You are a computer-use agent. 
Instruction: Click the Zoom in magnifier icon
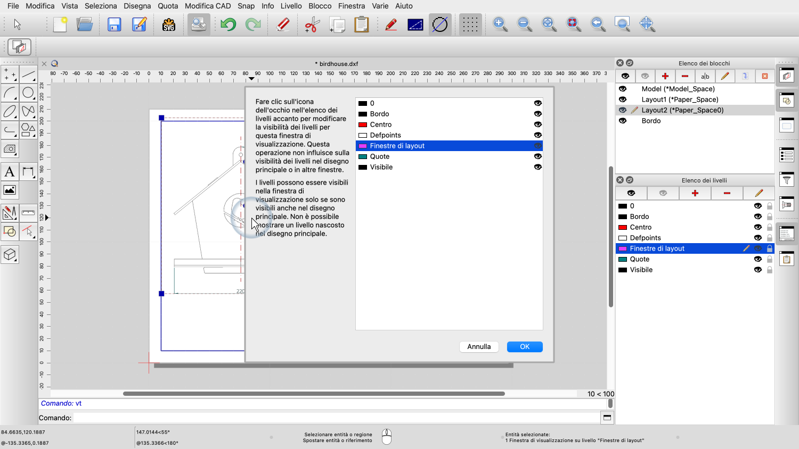pos(500,24)
